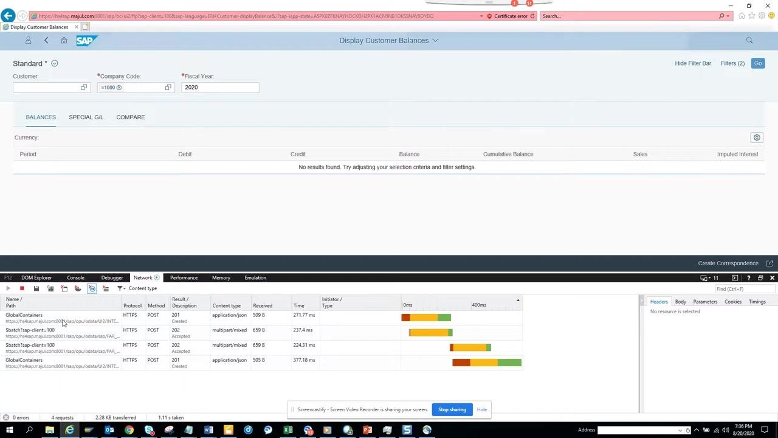Export network capture as HAR file
The height and width of the screenshot is (438, 778).
[36, 288]
